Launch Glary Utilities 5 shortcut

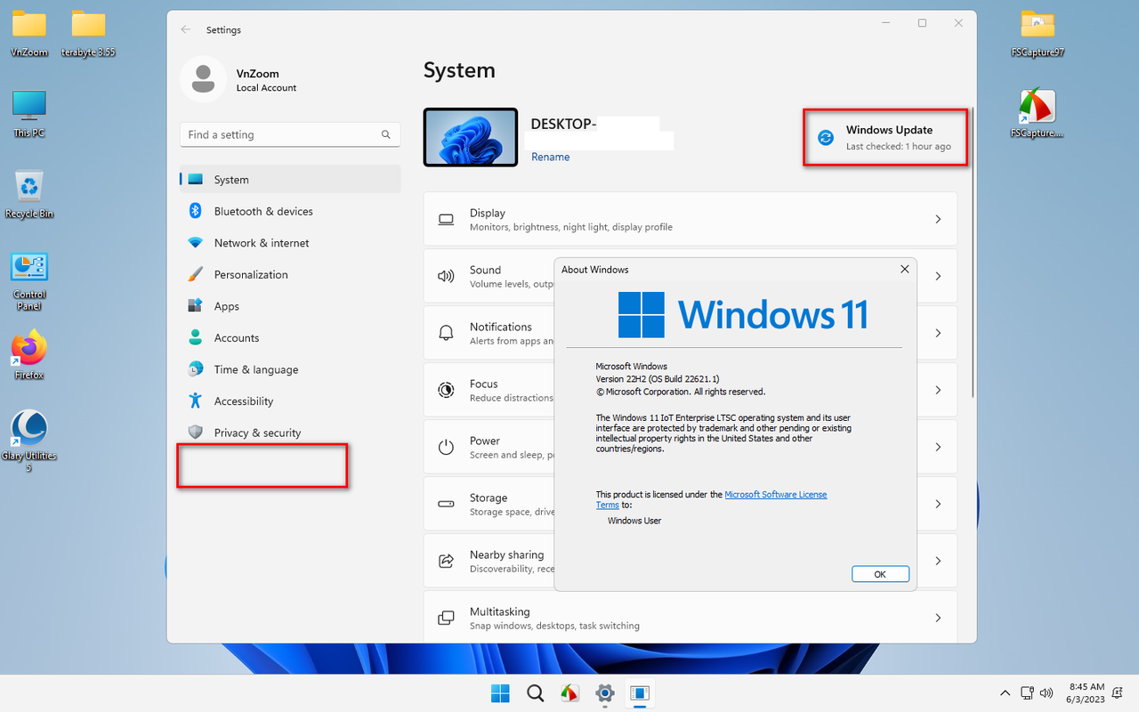pos(29,440)
